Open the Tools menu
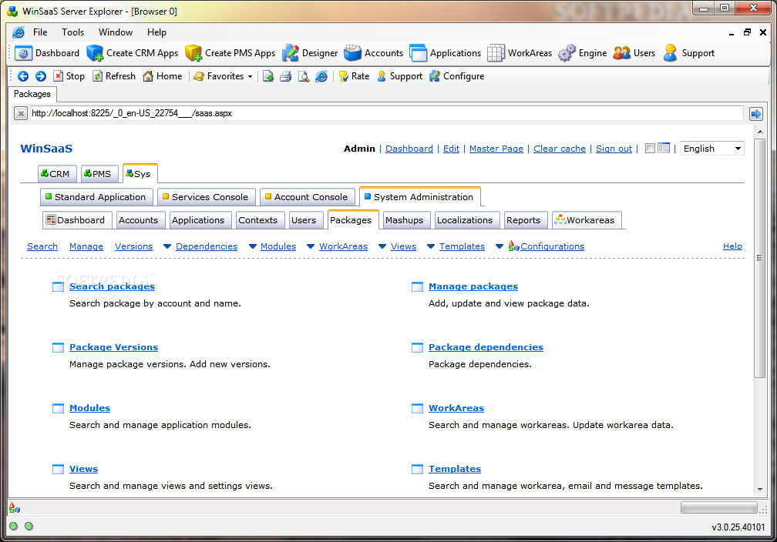777x542 pixels. click(72, 32)
